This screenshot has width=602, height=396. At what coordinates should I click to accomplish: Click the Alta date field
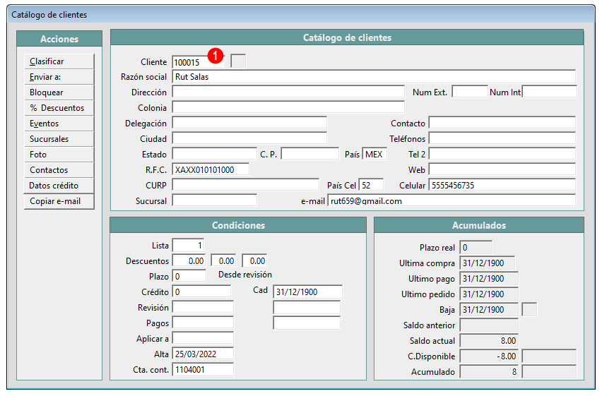(203, 354)
